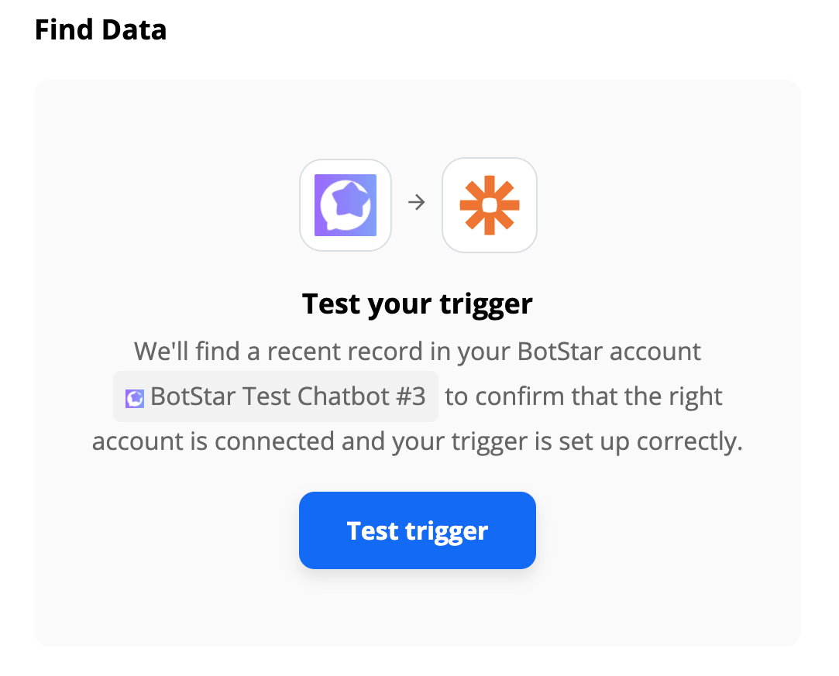Click the orange Zapier asterisk logo
This screenshot has width=839, height=676.
[490, 205]
